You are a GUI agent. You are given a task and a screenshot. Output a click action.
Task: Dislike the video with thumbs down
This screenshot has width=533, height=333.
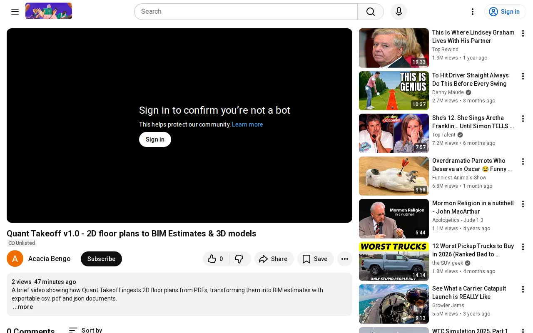pos(239,259)
